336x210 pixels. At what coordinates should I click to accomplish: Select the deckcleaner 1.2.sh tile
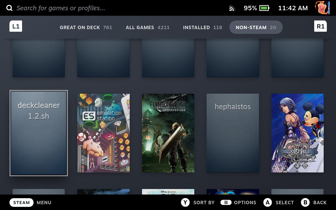[39, 133]
